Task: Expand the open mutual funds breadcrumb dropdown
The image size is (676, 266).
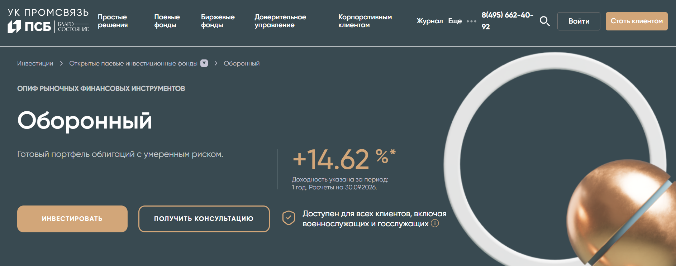Action: click(204, 63)
